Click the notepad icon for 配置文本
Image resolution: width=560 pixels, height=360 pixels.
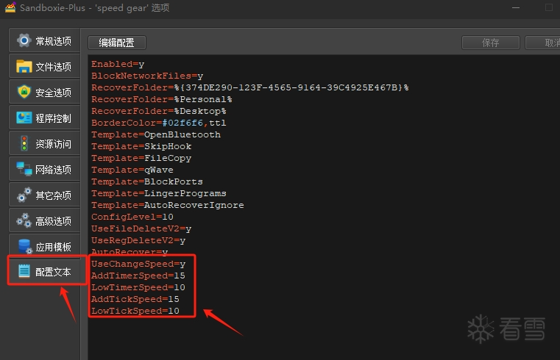click(24, 271)
